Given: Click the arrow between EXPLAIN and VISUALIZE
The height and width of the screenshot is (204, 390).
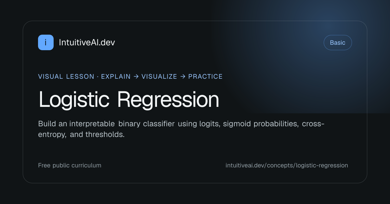Looking at the screenshot, I should [x=136, y=77].
